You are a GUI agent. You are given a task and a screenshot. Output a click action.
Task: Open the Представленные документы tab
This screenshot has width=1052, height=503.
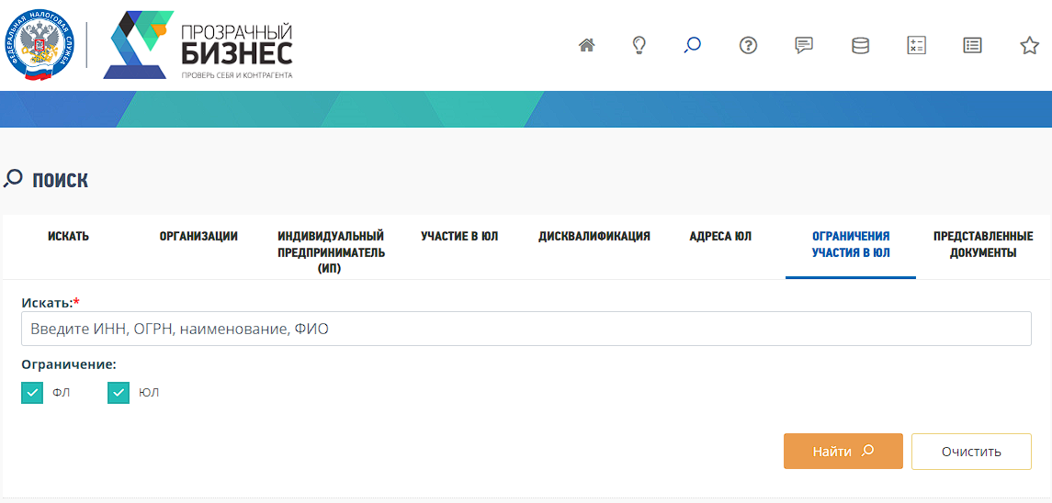[983, 245]
